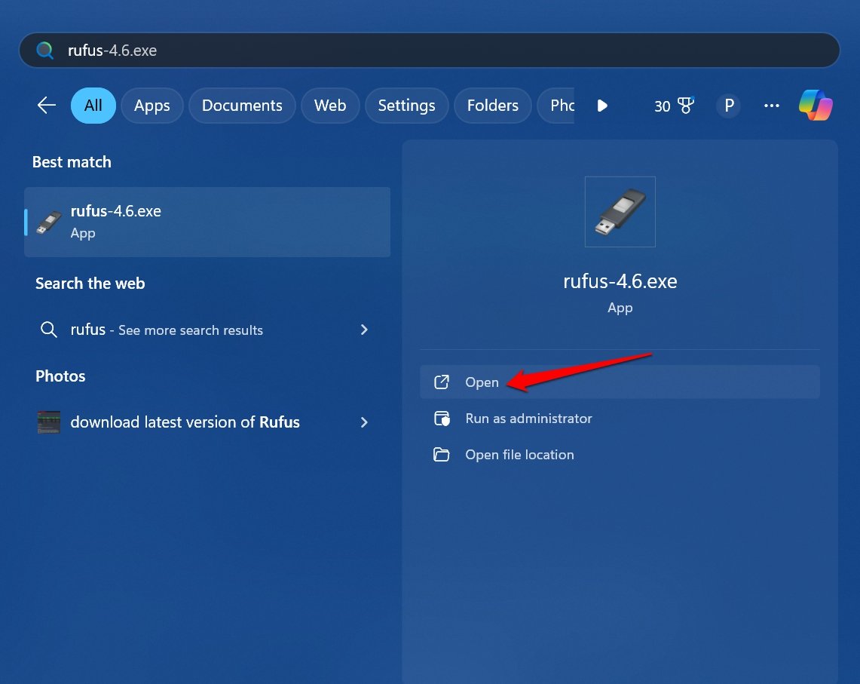
Task: Click the Rufus USB icon in best match
Action: (49, 222)
